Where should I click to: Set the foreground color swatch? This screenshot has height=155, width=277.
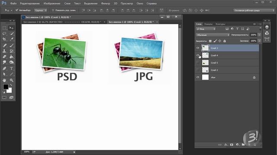coord(6,87)
